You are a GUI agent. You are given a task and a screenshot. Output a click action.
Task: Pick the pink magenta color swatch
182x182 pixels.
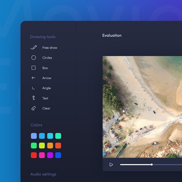42,155
